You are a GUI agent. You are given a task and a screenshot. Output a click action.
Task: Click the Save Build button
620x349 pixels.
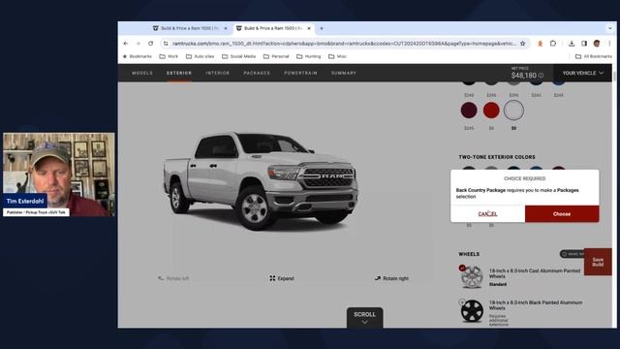[598, 262]
